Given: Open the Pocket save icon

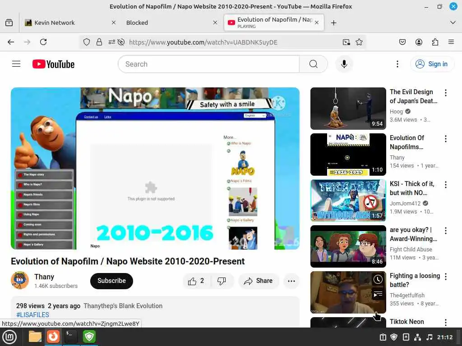Looking at the screenshot, I should (402, 42).
